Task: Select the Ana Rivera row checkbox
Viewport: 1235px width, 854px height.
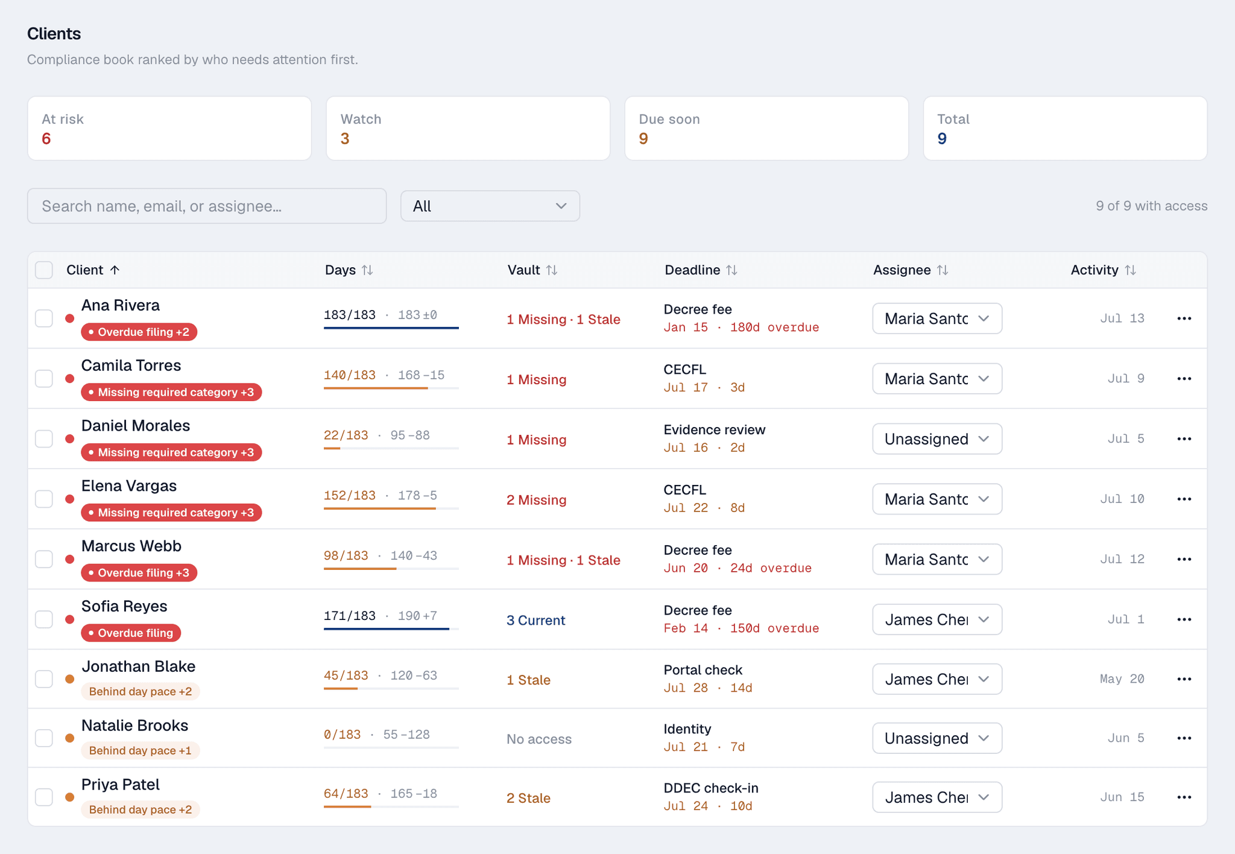Action: click(x=44, y=318)
